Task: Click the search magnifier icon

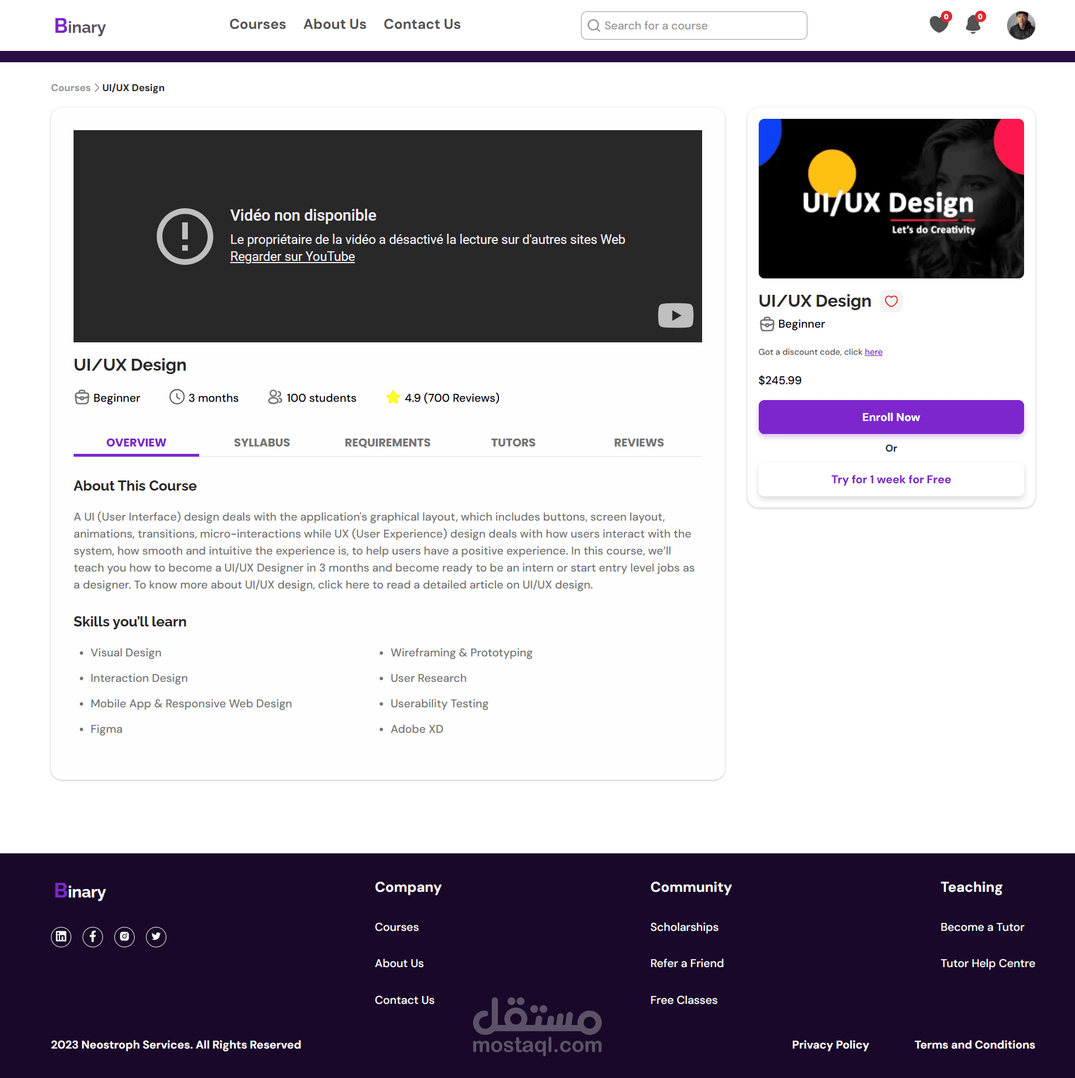Action: (x=594, y=25)
